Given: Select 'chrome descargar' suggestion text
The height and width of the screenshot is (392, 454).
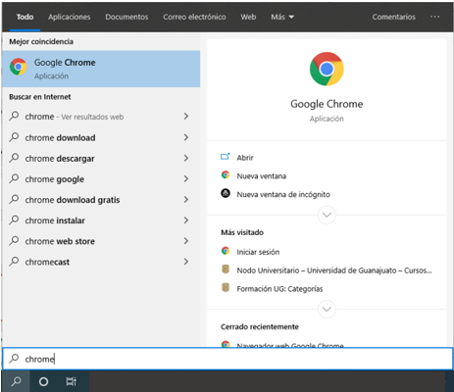Looking at the screenshot, I should point(60,159).
